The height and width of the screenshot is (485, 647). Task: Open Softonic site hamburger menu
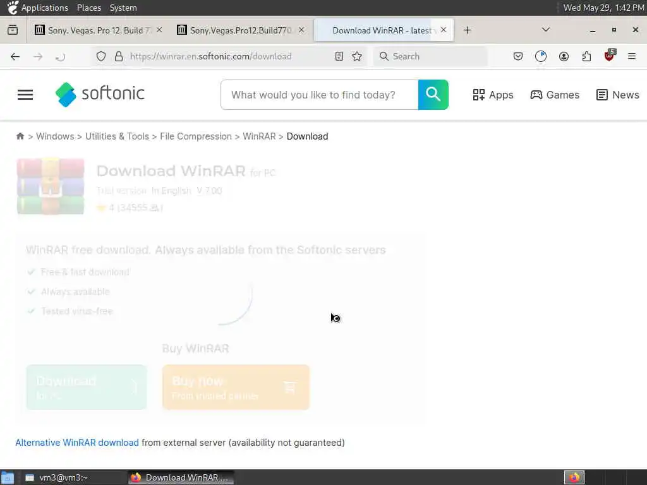click(x=25, y=95)
